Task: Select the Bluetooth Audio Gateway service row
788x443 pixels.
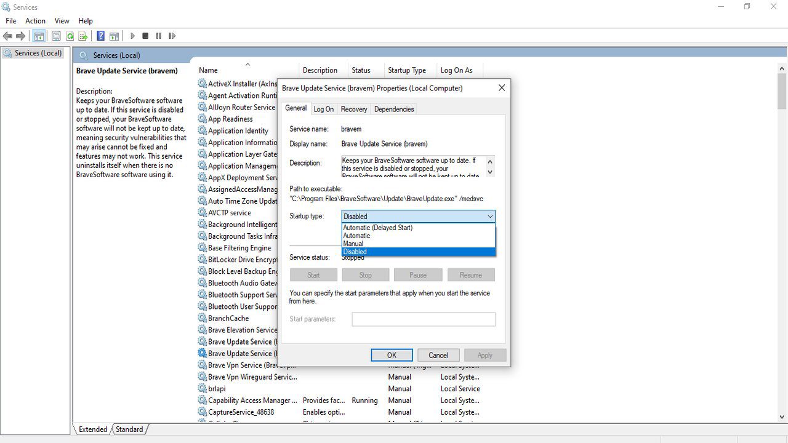Action: [238, 283]
